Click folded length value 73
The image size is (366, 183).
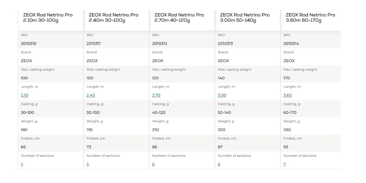[89, 147]
